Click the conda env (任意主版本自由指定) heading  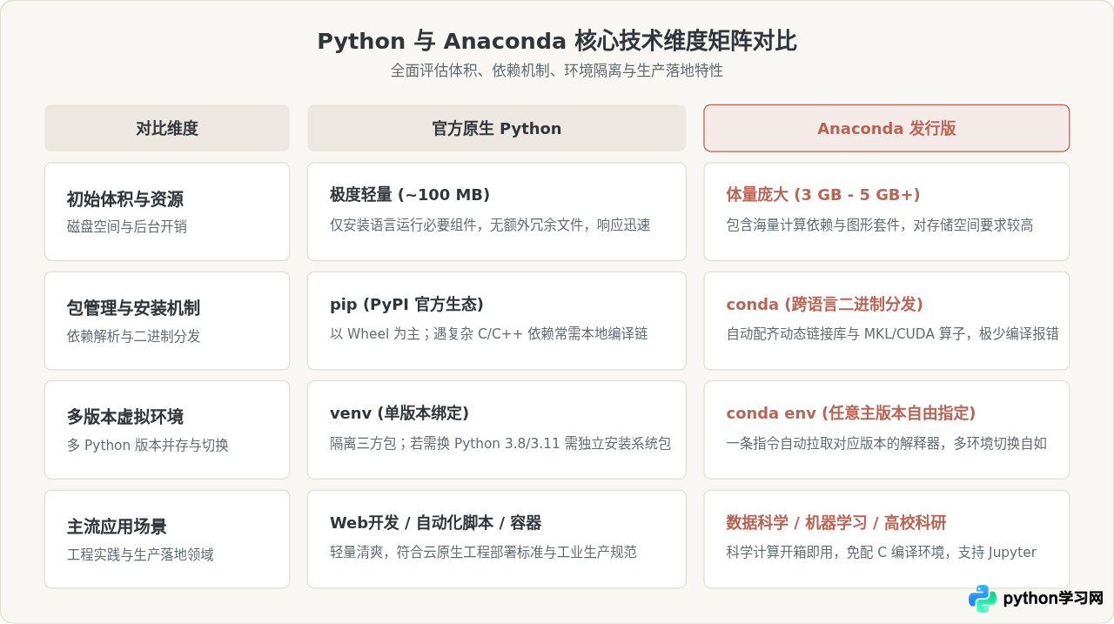851,413
